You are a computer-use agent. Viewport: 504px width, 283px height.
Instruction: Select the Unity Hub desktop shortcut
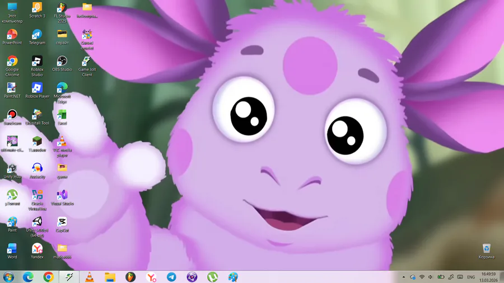(12, 171)
